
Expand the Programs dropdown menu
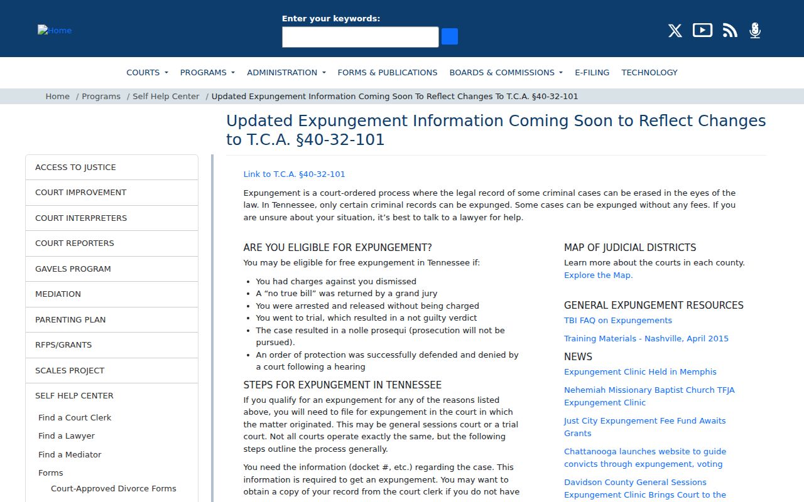207,72
